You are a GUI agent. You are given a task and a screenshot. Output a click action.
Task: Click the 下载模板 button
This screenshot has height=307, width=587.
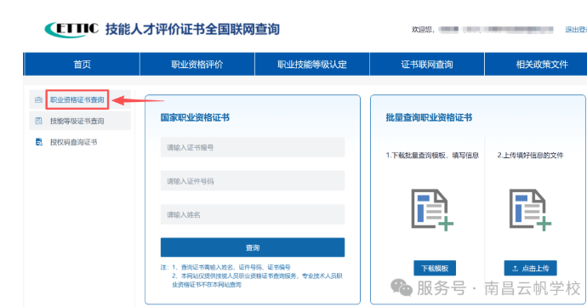pyautogui.click(x=435, y=268)
